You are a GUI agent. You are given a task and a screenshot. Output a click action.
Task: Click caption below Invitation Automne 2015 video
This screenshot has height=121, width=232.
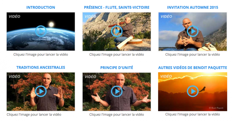tap(193, 55)
